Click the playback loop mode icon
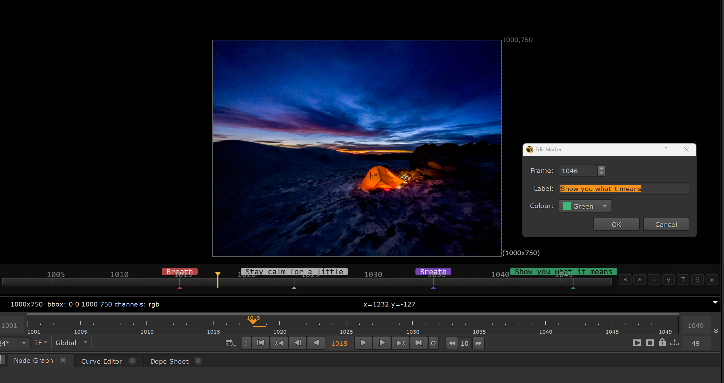The width and height of the screenshot is (724, 383). tap(230, 343)
